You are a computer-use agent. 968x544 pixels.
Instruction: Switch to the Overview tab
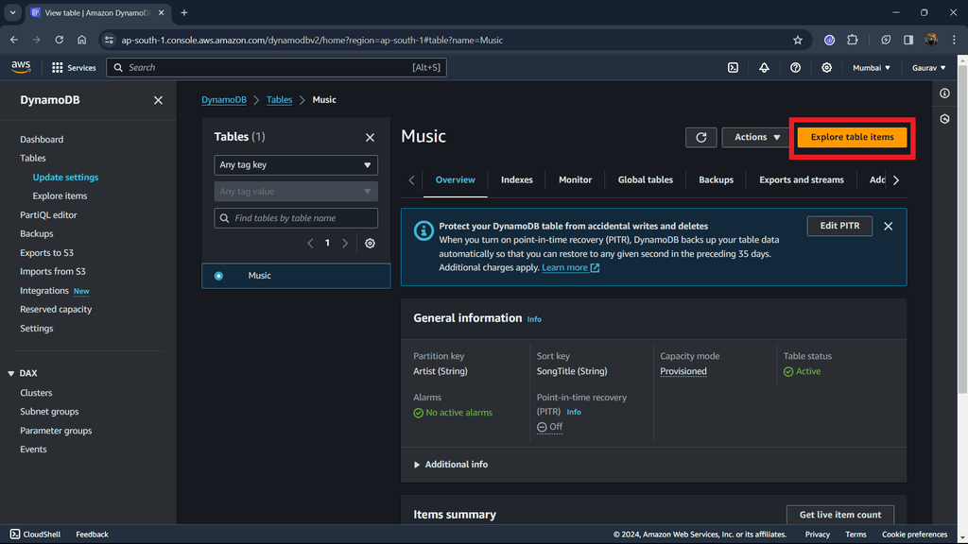click(x=455, y=180)
